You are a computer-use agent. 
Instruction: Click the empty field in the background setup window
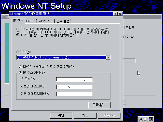pos(129,61)
